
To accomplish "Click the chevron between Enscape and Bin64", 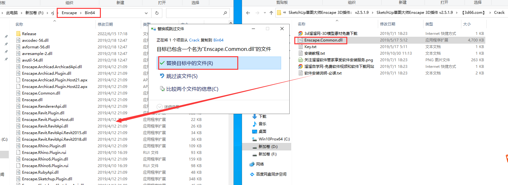I will click(81, 13).
